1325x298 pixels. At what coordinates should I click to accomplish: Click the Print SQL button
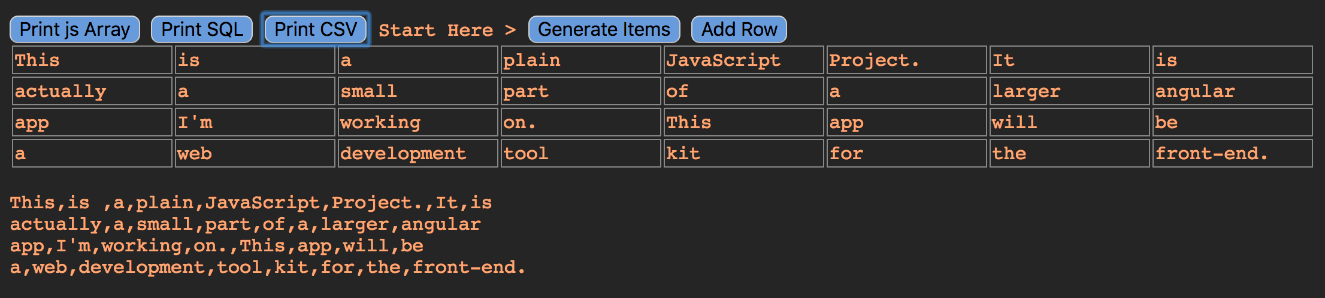[202, 29]
